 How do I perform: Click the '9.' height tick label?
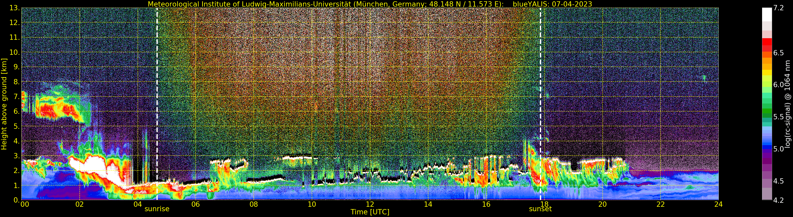pos(17,67)
